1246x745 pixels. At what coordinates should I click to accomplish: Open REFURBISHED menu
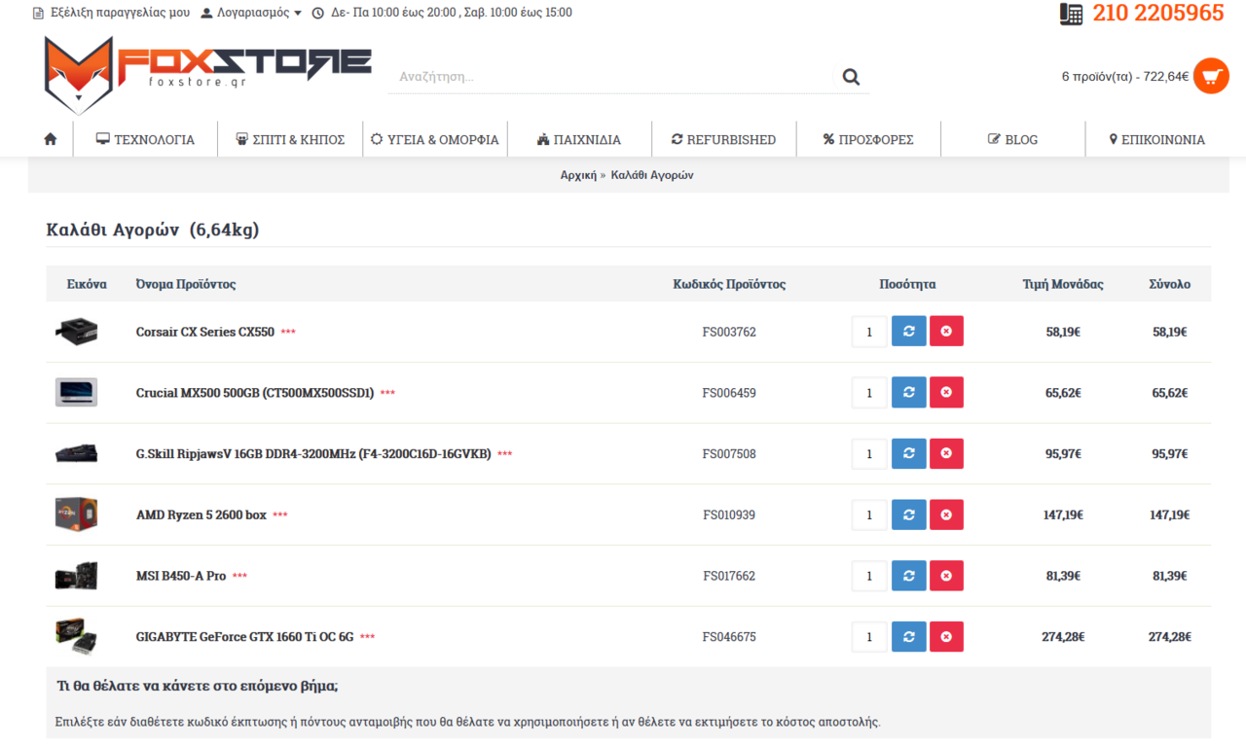pos(723,139)
